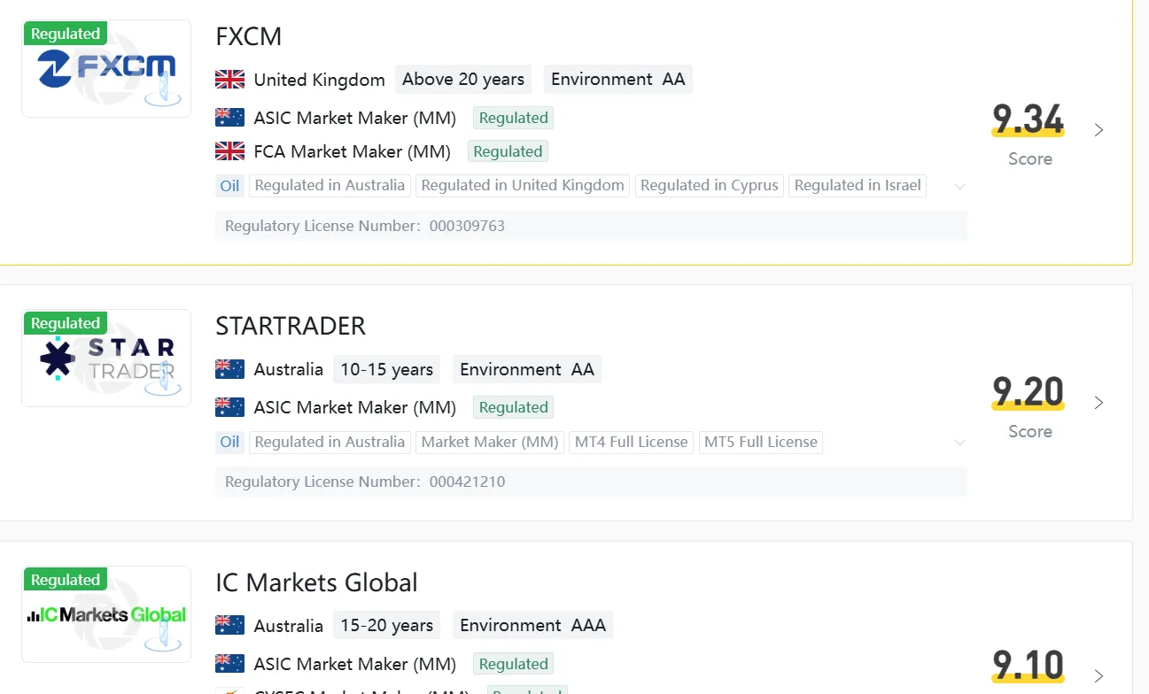Open the IC Markets Global title link
This screenshot has height=694, width=1149.
[316, 582]
